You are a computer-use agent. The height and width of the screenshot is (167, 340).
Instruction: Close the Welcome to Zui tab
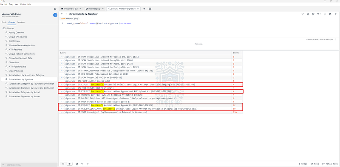pyautogui.click(x=80, y=8)
